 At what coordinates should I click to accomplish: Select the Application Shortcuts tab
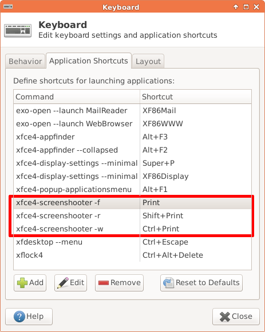(x=89, y=61)
